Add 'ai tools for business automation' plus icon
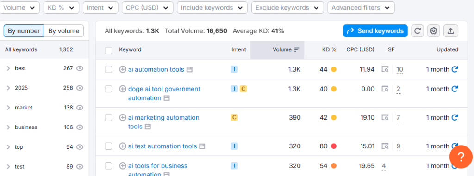Image resolution: width=474 pixels, height=176 pixels. tap(122, 166)
